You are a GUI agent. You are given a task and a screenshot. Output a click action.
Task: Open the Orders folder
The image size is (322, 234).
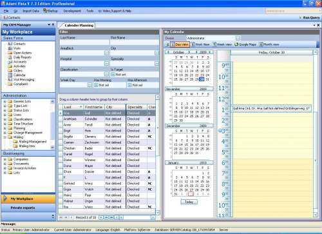click(17, 71)
